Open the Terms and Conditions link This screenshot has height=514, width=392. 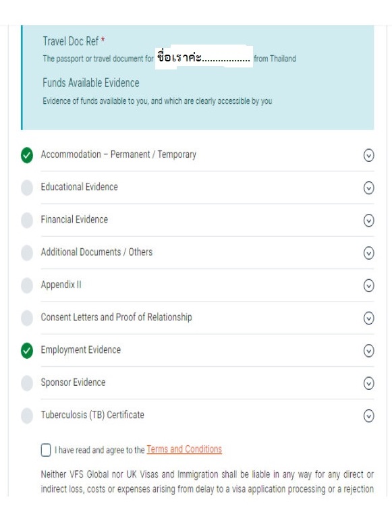click(184, 449)
